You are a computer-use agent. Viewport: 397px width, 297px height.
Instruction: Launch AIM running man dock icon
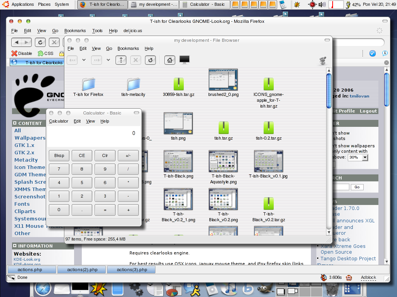pyautogui.click(x=193, y=289)
